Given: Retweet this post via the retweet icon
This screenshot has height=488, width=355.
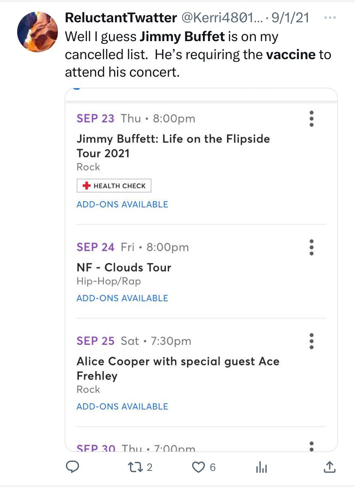Looking at the screenshot, I should (135, 467).
